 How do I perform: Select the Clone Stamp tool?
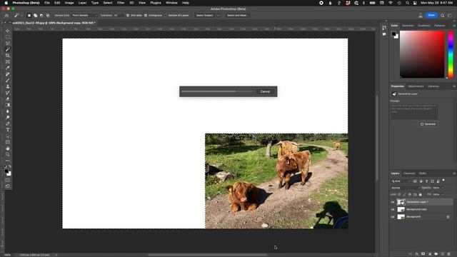[x=8, y=86]
